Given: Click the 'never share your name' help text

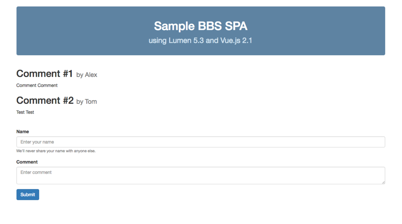Looking at the screenshot, I should tap(56, 151).
